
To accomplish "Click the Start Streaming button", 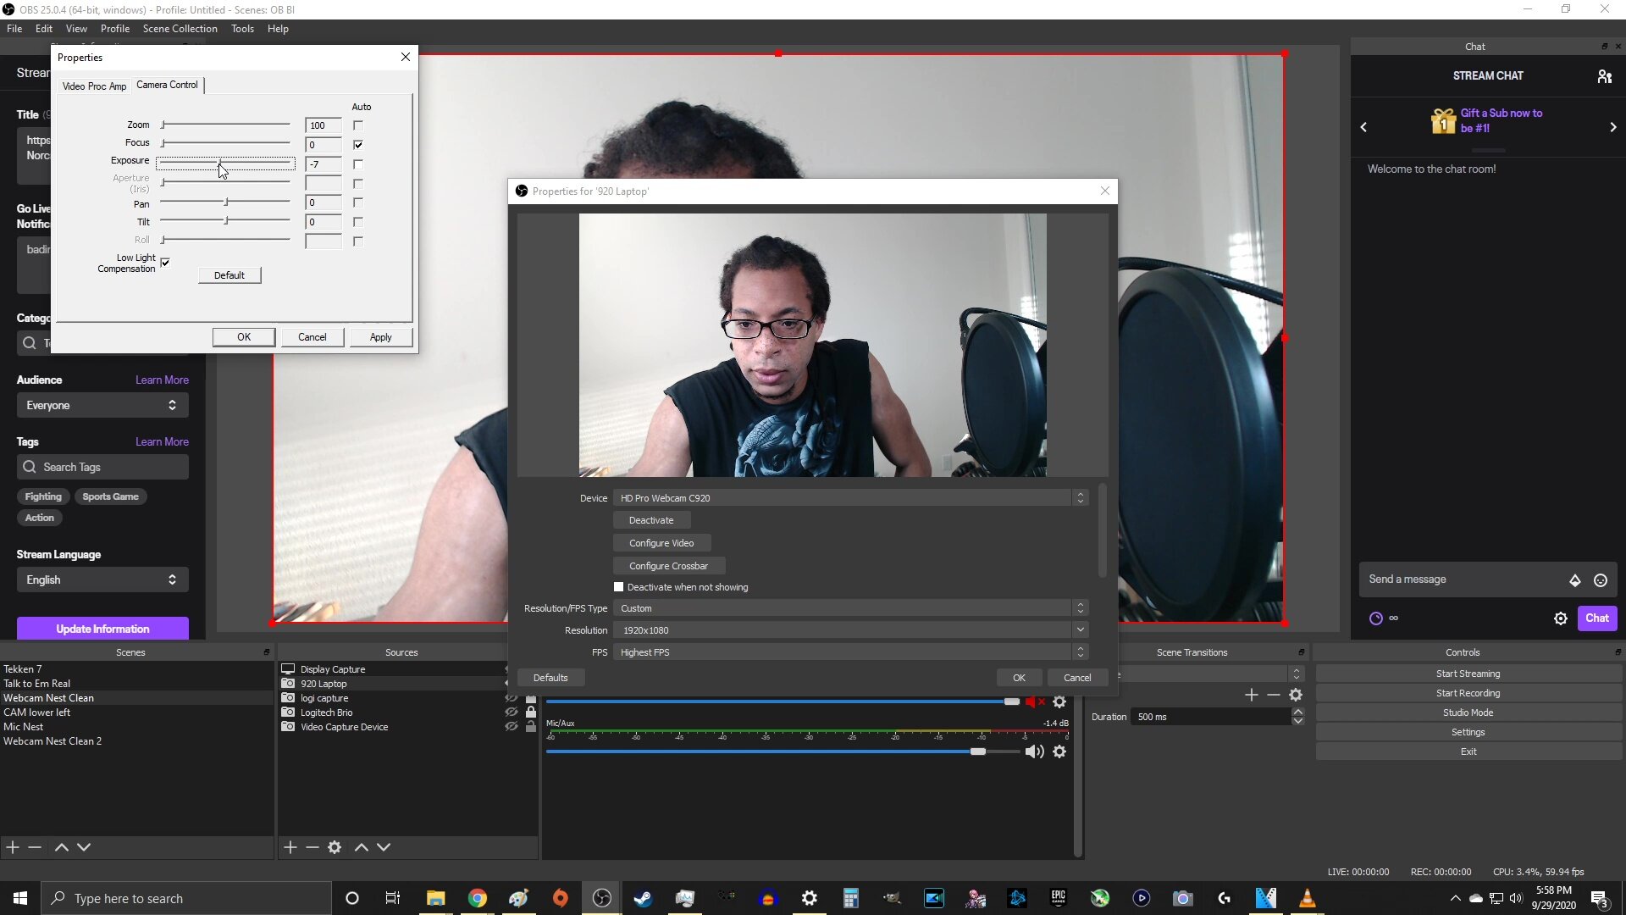I will pos(1468,674).
